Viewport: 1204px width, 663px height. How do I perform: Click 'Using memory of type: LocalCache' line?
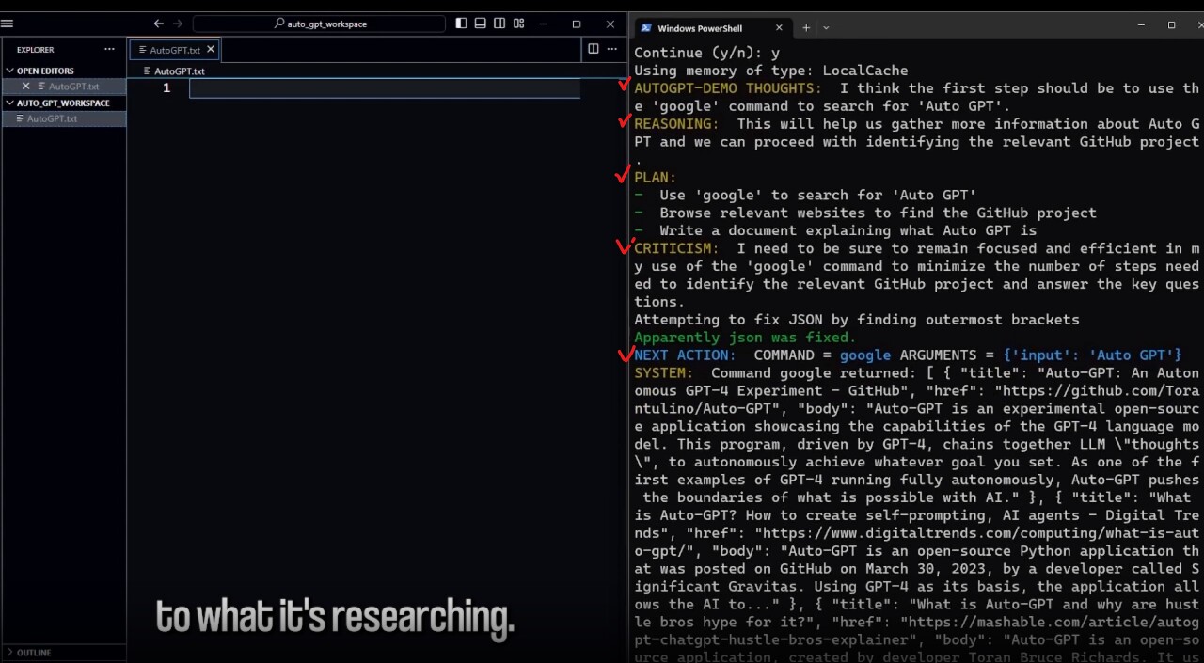[771, 71]
